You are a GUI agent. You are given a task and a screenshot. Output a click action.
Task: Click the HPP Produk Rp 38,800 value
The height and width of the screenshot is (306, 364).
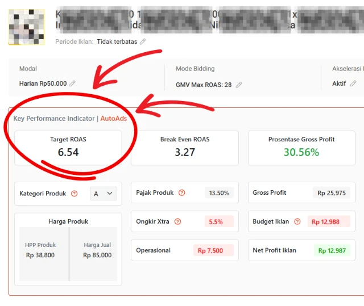40,255
